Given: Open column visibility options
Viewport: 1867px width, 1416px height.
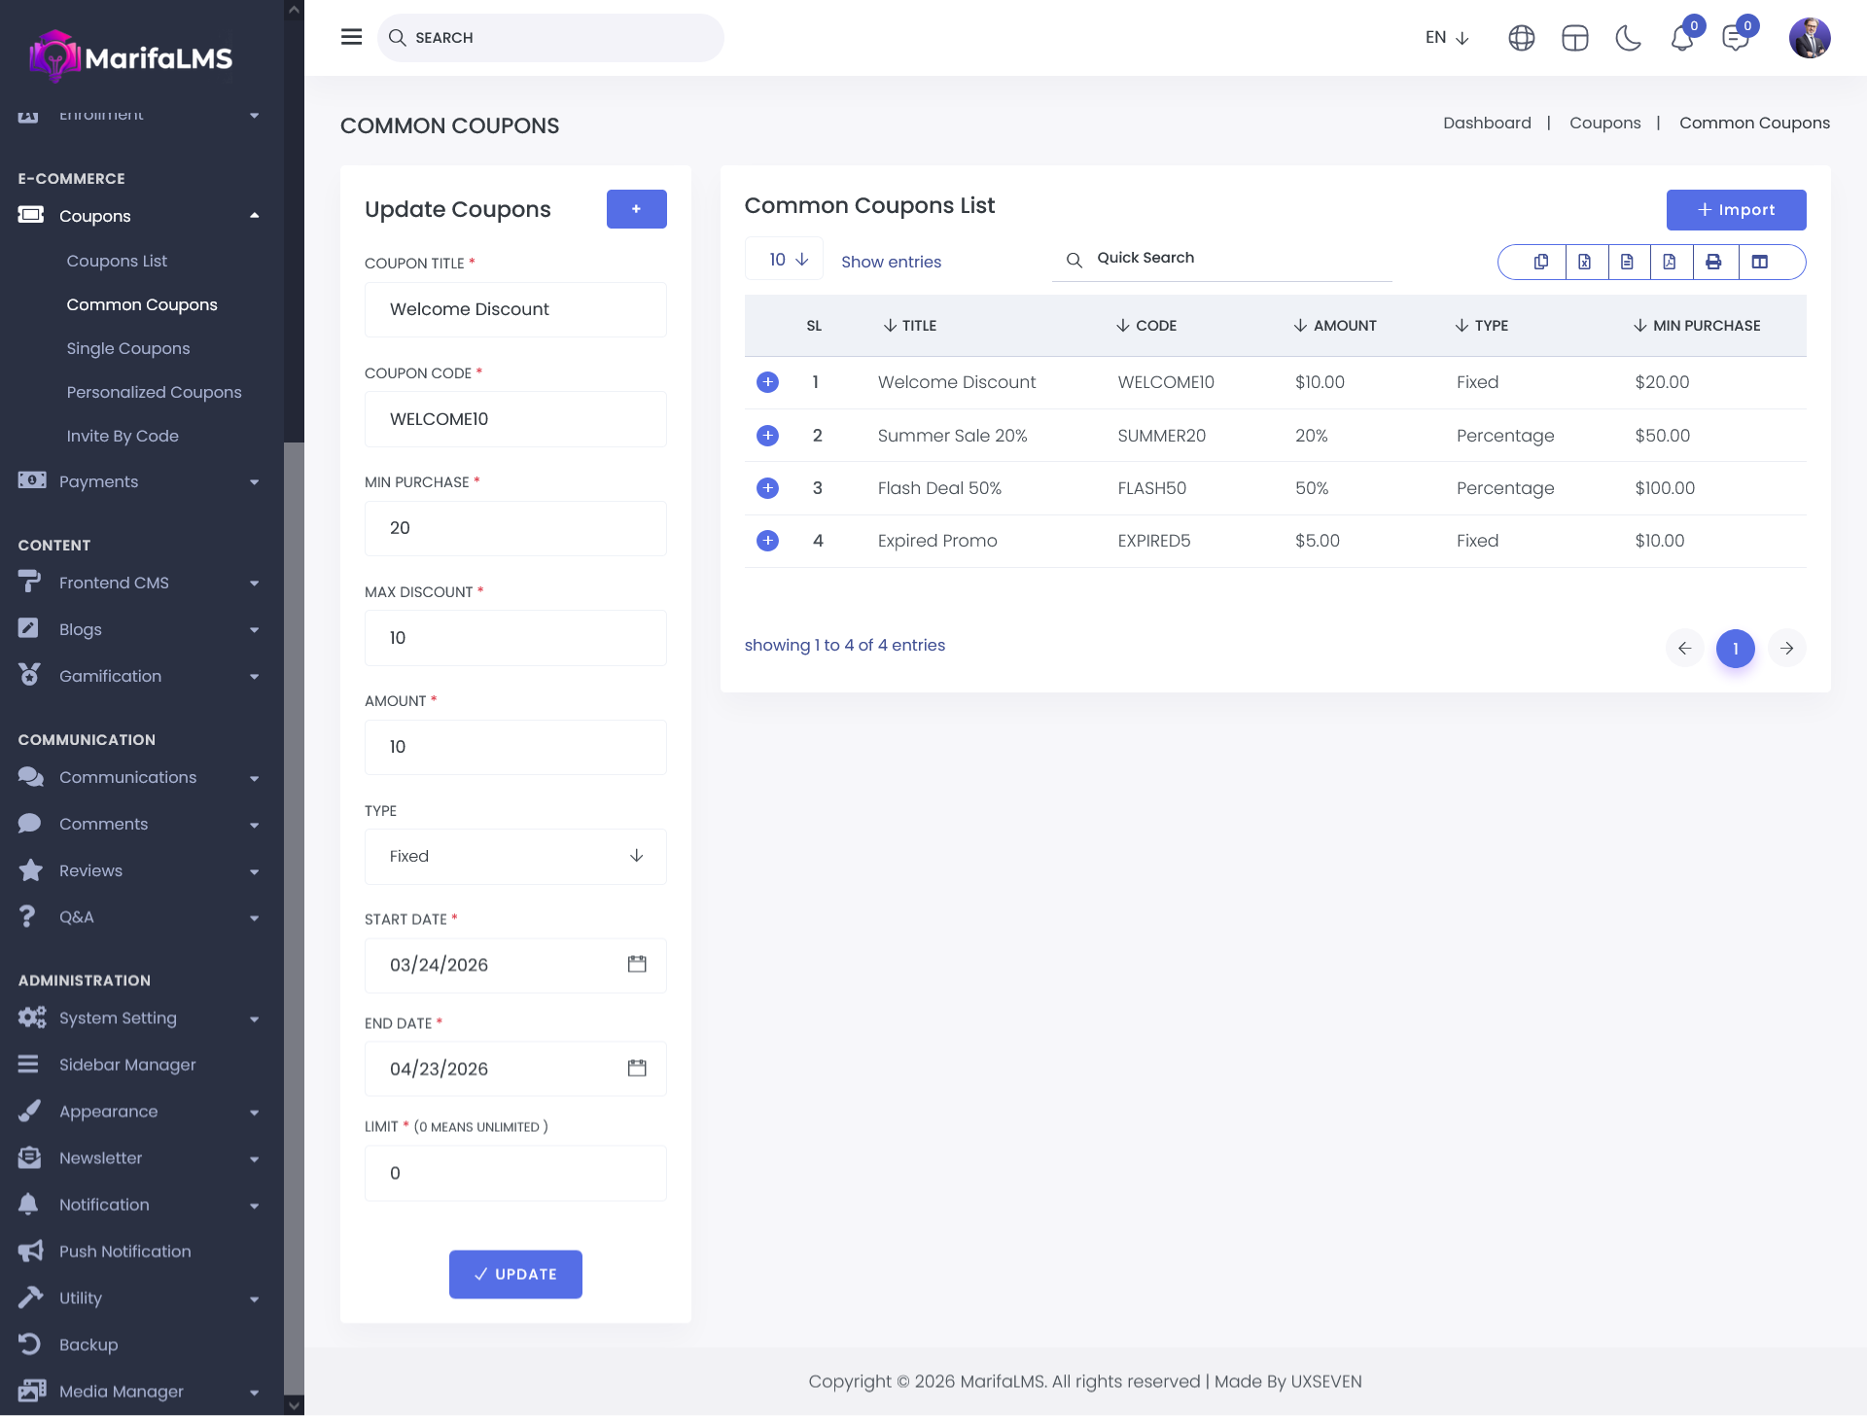Looking at the screenshot, I should pyautogui.click(x=1759, y=262).
